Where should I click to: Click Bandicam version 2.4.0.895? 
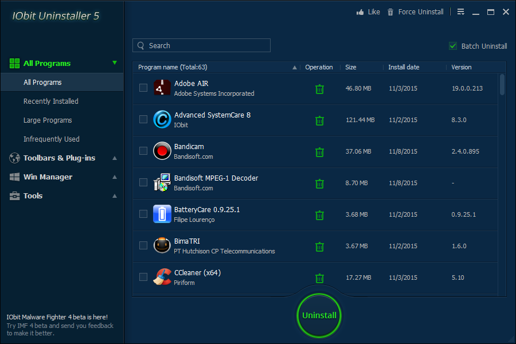465,151
